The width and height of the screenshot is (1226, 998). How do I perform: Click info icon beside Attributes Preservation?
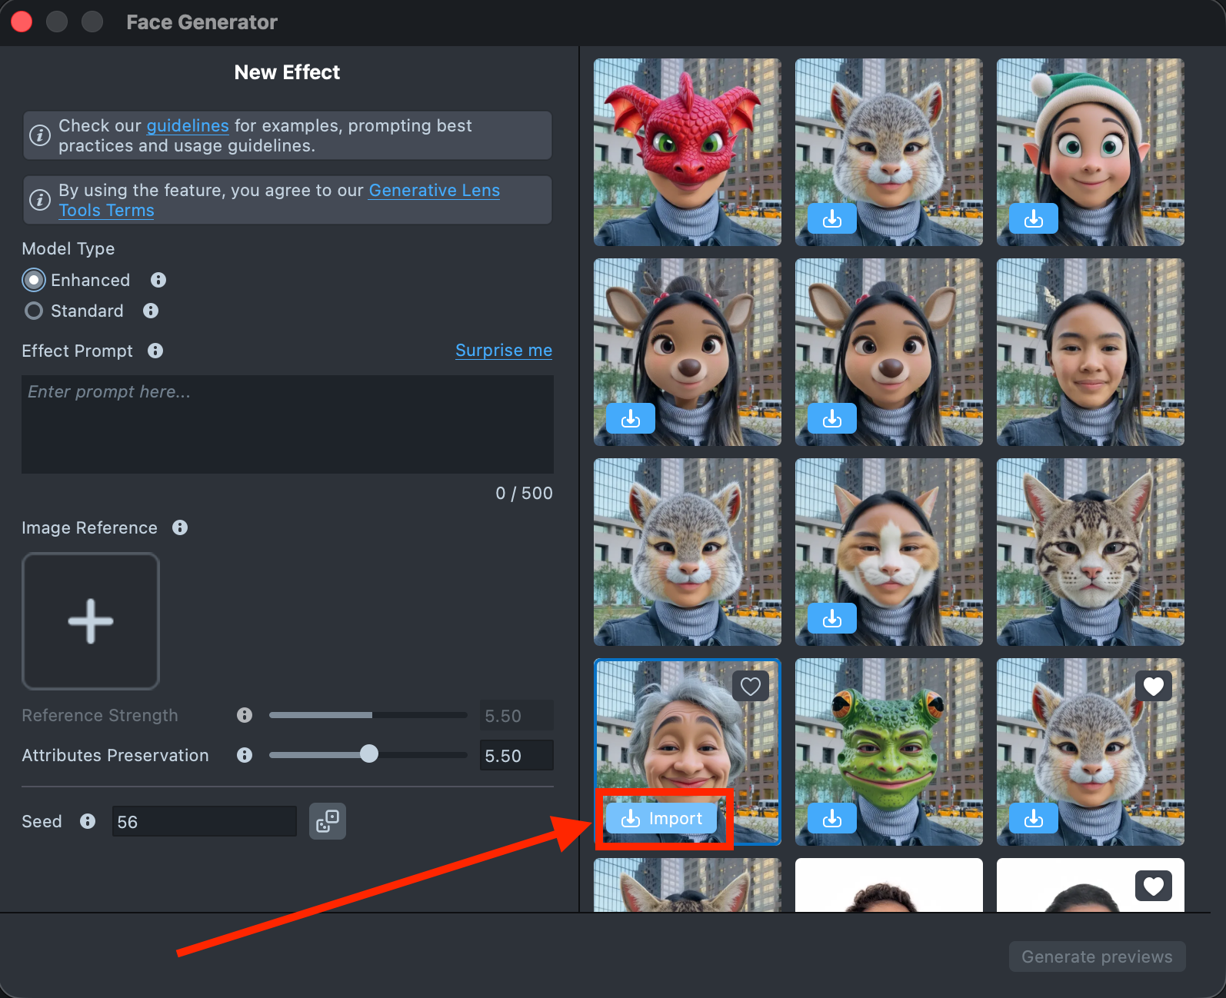pos(245,755)
